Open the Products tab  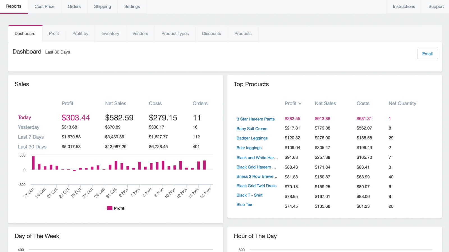pos(243,33)
